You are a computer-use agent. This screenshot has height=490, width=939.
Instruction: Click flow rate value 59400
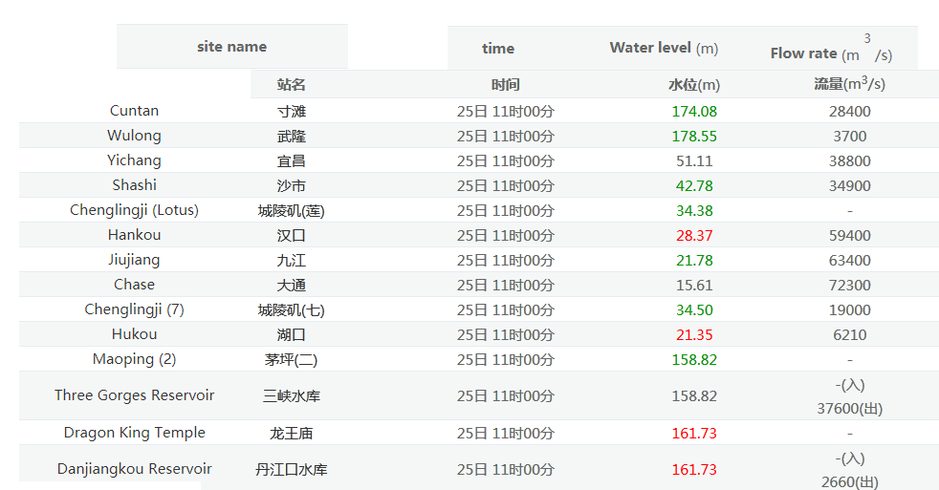(850, 236)
